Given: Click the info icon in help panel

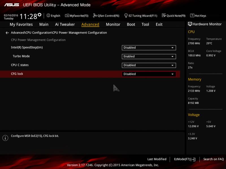Looking at the screenshot, I should pyautogui.click(x=5, y=138).
